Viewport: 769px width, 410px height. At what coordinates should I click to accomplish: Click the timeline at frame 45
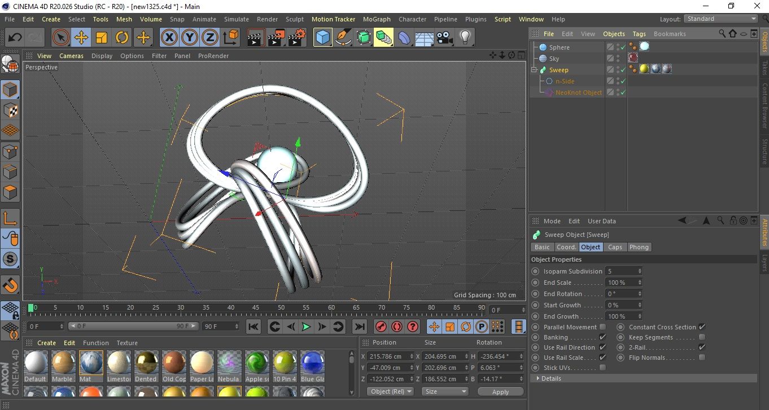(256, 308)
